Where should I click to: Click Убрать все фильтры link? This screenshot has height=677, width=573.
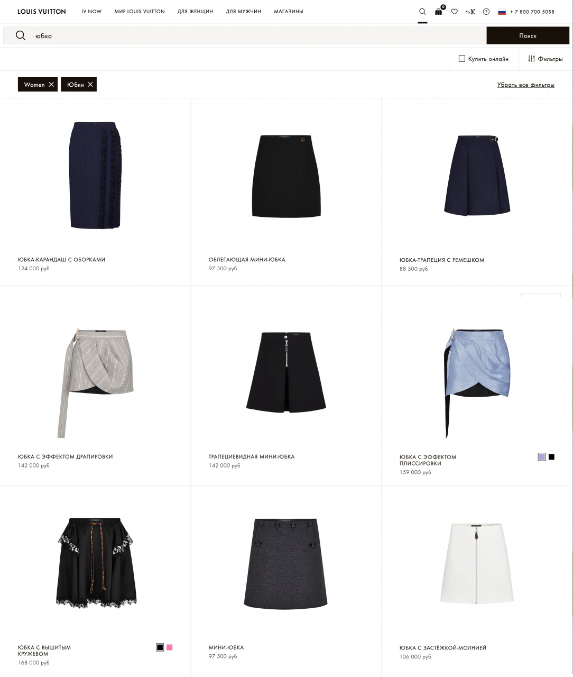click(526, 85)
